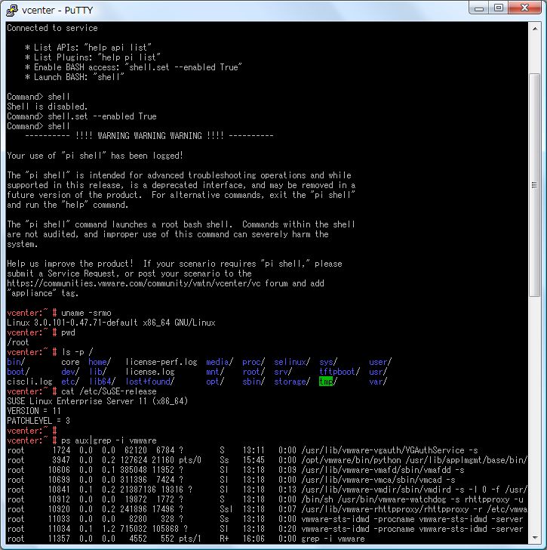The image size is (547, 550).
Task: Click the WARNING WARNING WARNING banner line
Action: coord(149,136)
